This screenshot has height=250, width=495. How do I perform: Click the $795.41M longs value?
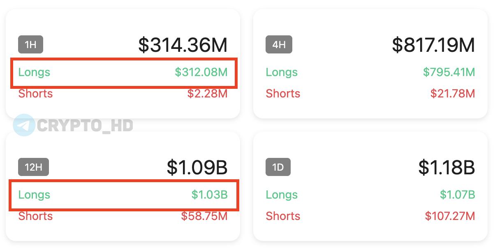coord(449,72)
